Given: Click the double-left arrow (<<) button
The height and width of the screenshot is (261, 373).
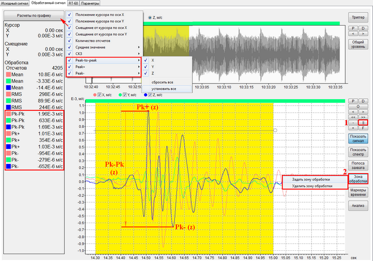Looking at the screenshot, I should coord(353,117).
